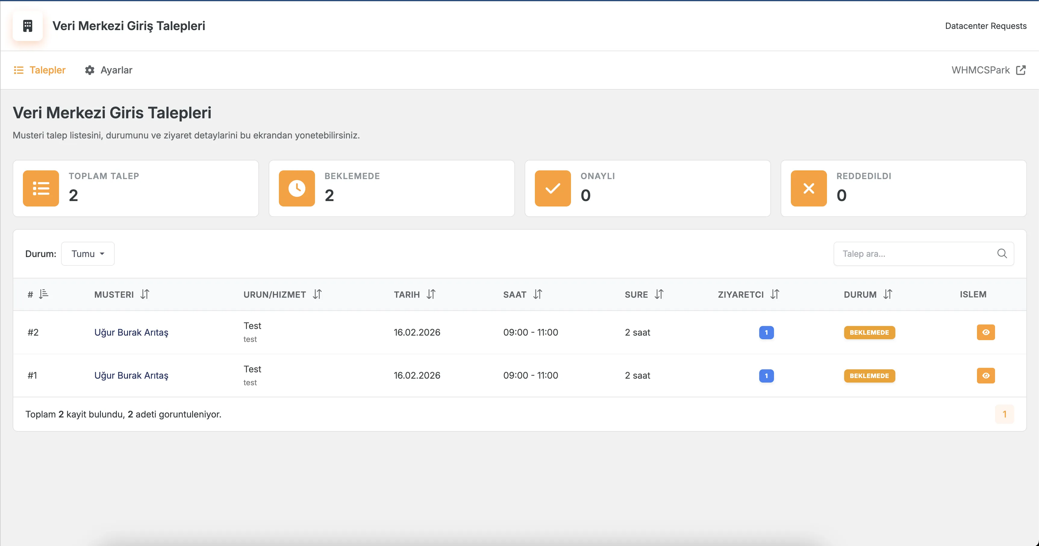
Task: Click the 16.02.2026 date in row #2
Action: (417, 332)
